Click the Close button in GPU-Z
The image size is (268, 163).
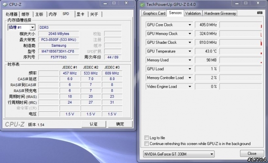(x=252, y=153)
